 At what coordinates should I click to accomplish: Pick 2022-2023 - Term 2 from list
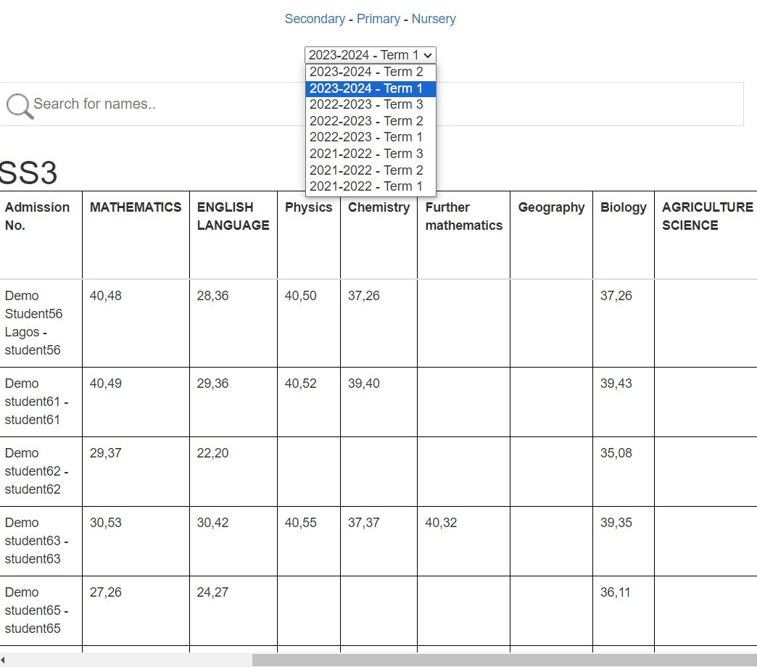[366, 121]
